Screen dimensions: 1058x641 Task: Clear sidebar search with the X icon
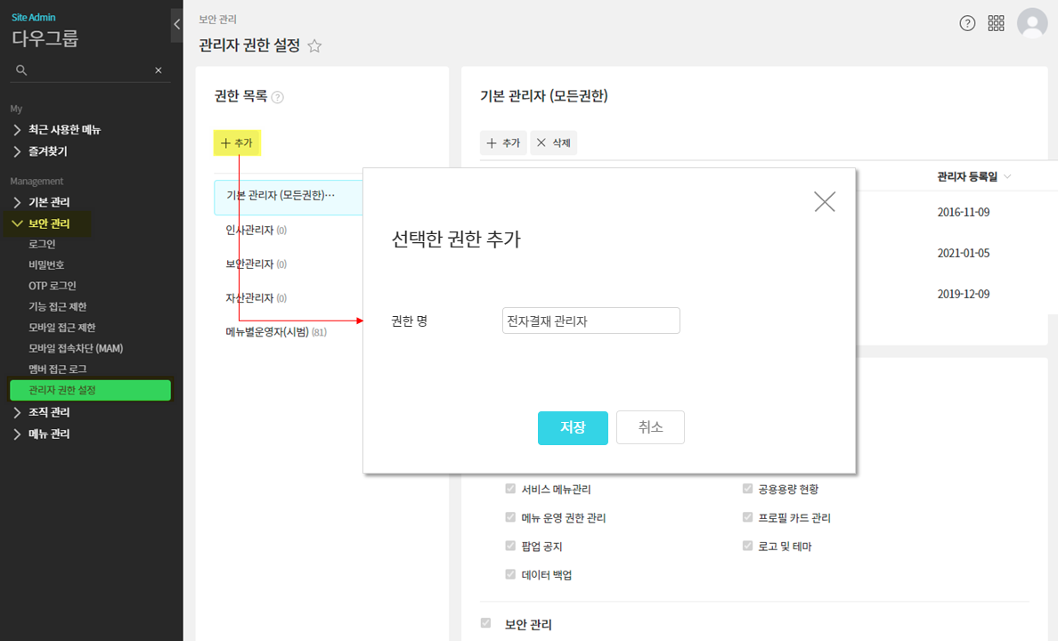point(159,69)
